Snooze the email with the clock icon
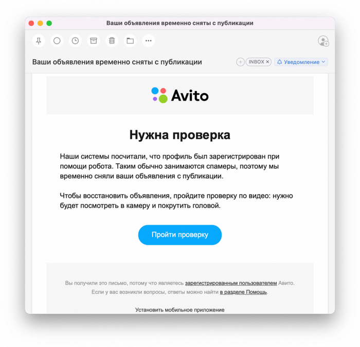This screenshot has height=347, width=360. (x=75, y=41)
